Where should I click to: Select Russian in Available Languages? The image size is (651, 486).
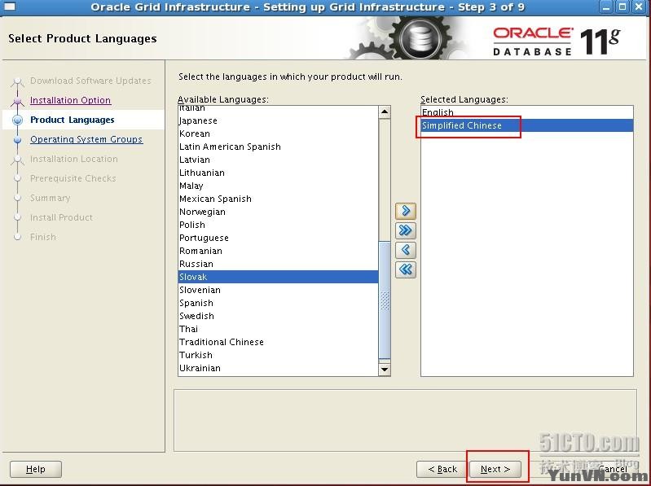(278, 264)
